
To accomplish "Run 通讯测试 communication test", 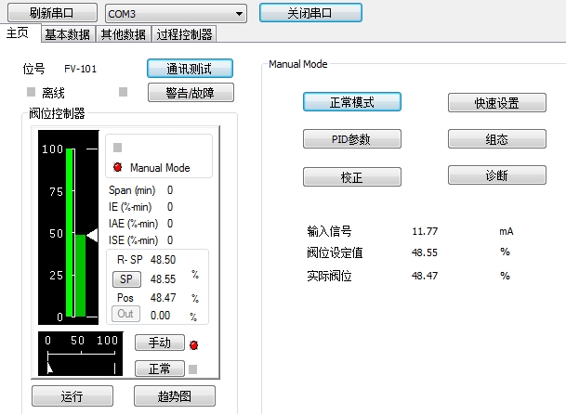I will 190,68.
